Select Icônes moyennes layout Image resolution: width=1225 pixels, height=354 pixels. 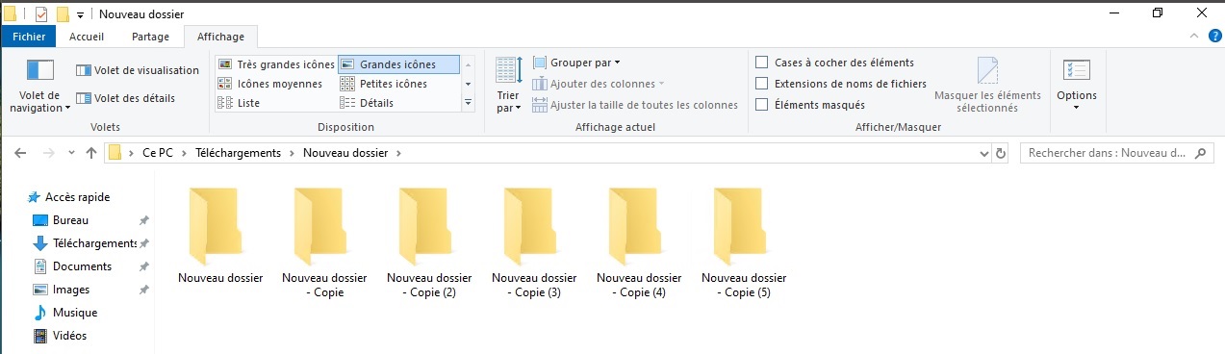click(x=270, y=84)
